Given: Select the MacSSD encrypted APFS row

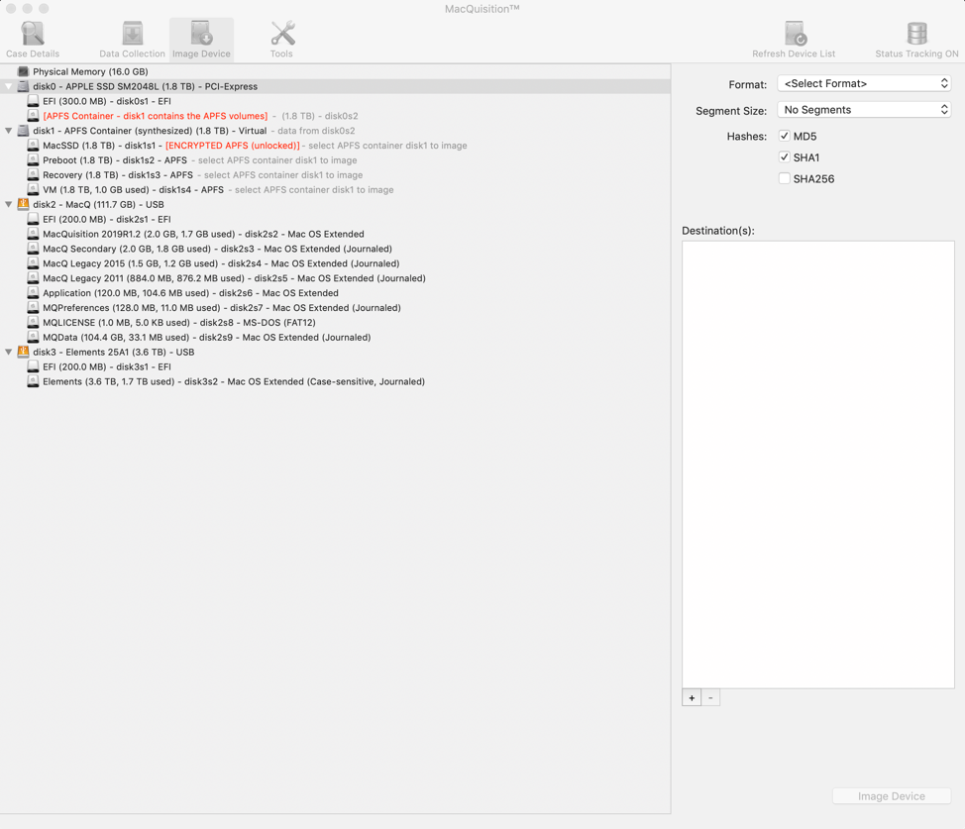Looking at the screenshot, I should pos(336,146).
